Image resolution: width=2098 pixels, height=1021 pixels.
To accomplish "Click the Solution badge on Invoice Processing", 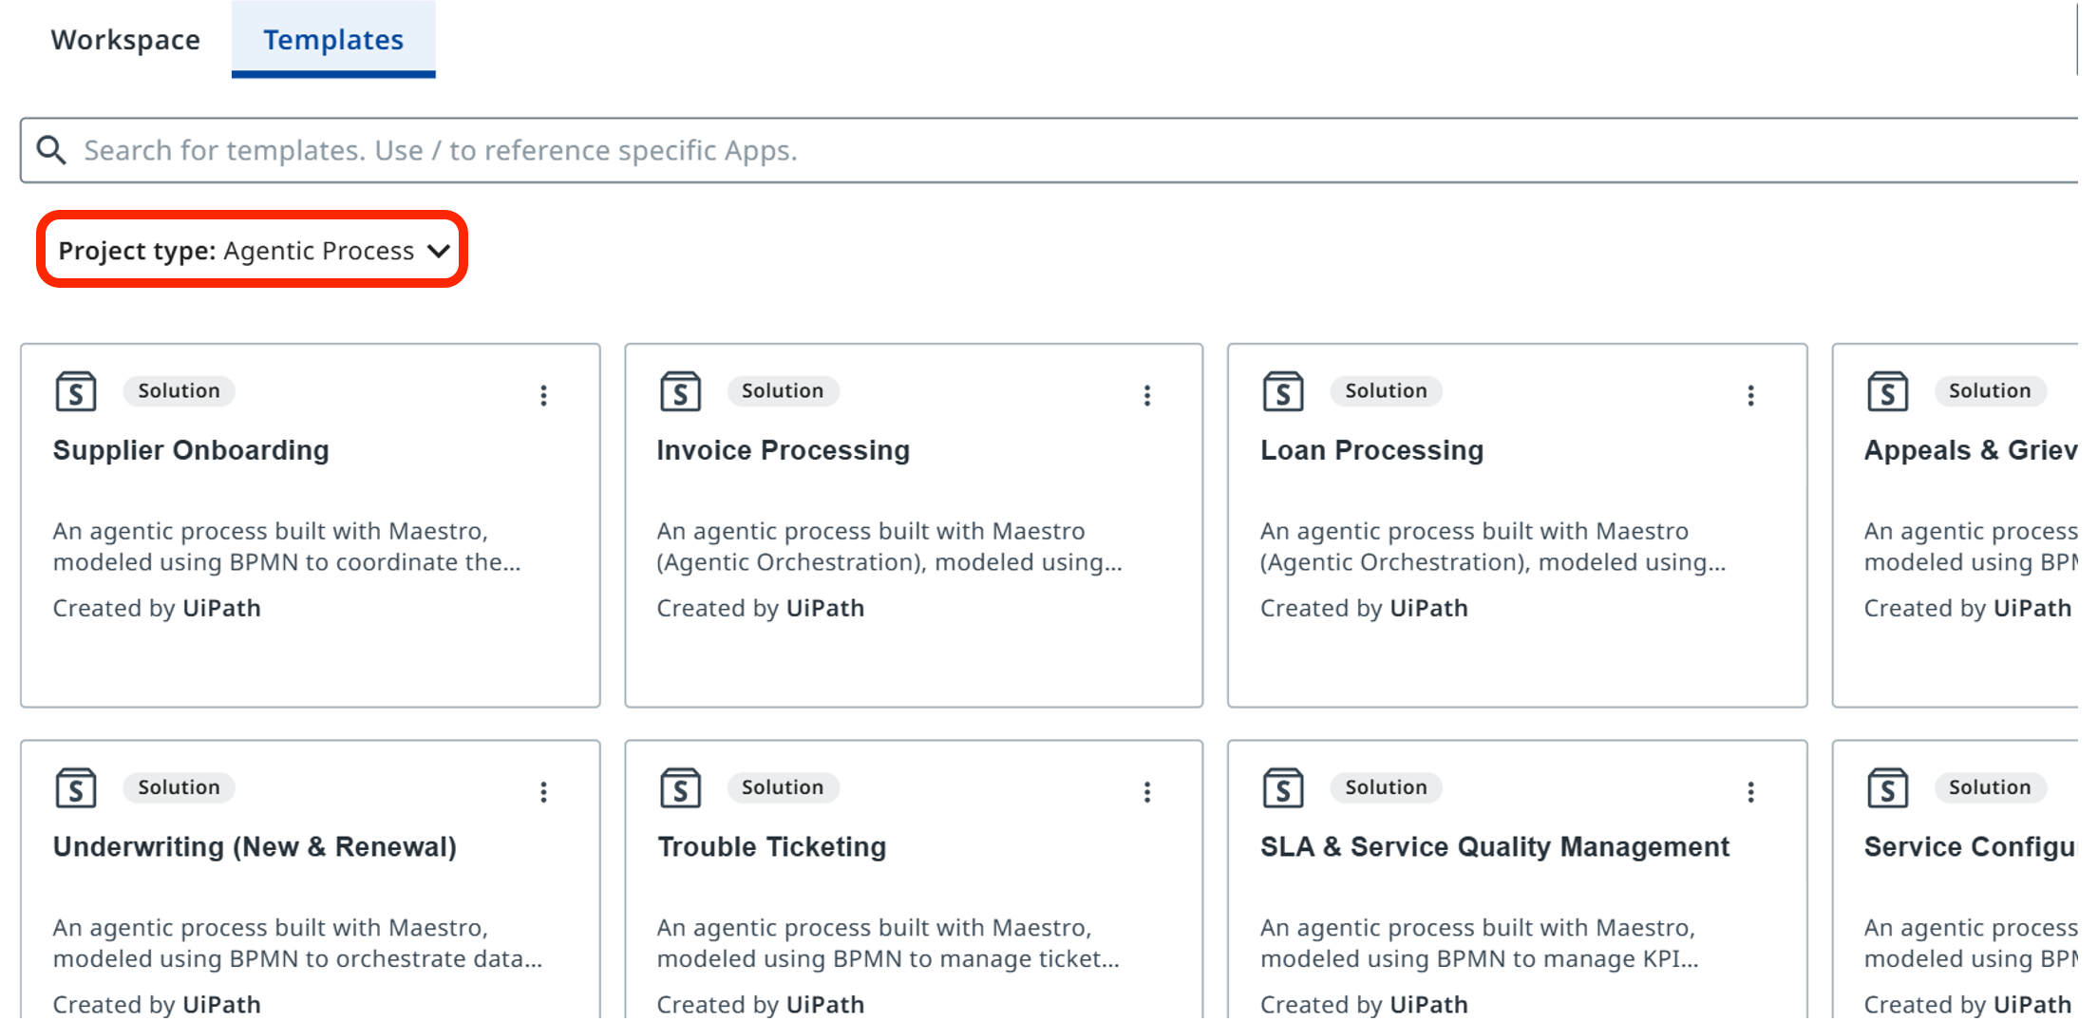I will [x=783, y=391].
